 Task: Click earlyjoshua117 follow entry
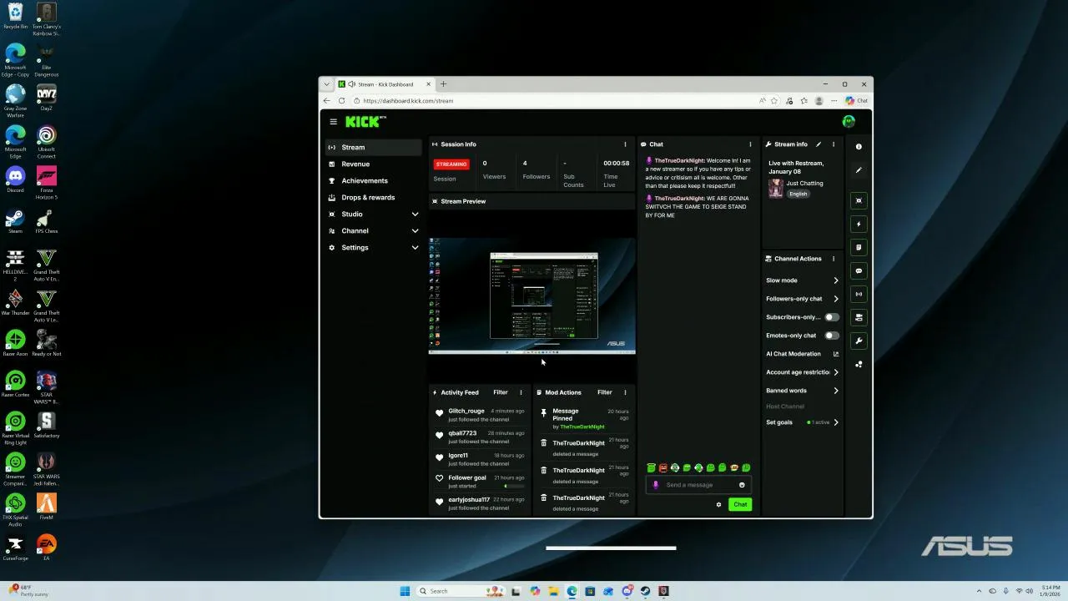click(481, 503)
